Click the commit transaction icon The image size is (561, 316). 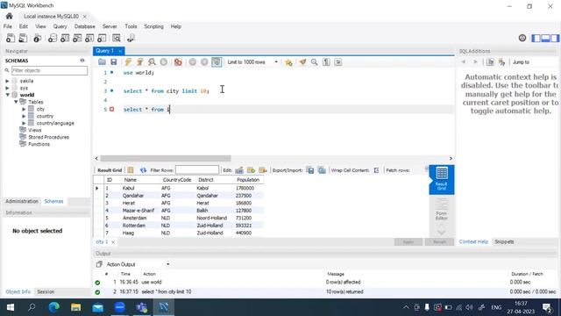coord(193,62)
